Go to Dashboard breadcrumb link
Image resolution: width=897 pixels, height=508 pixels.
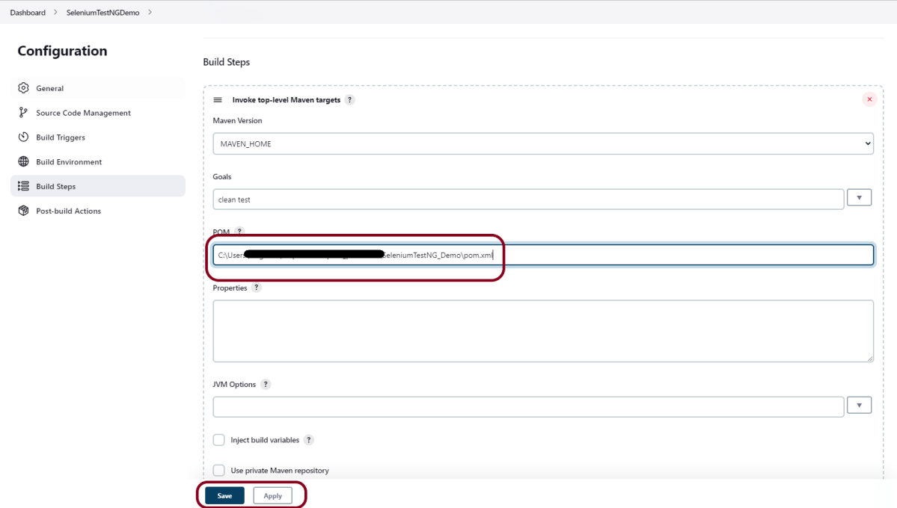28,13
